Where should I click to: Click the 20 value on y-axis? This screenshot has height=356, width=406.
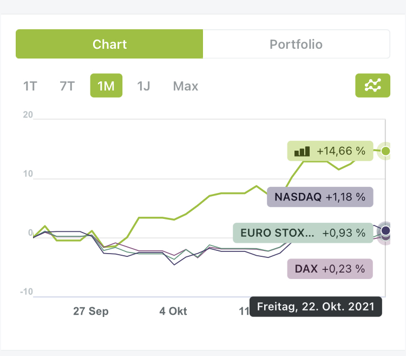pyautogui.click(x=27, y=115)
